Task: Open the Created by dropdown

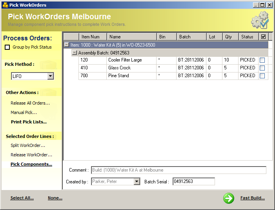Action: [137, 181]
